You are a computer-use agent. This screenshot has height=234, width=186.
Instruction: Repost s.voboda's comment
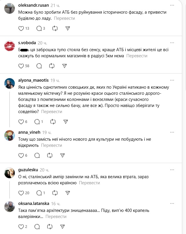coord(52,66)
